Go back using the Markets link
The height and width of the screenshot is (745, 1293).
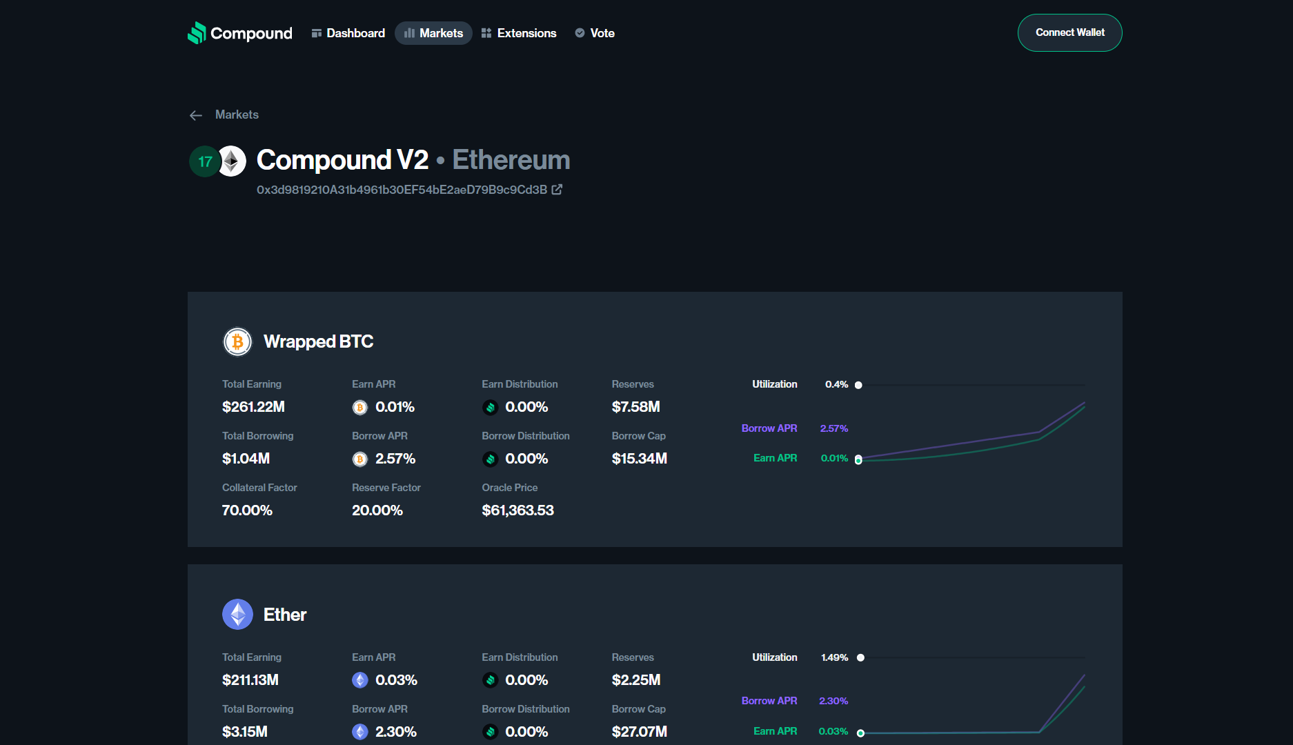coord(237,115)
